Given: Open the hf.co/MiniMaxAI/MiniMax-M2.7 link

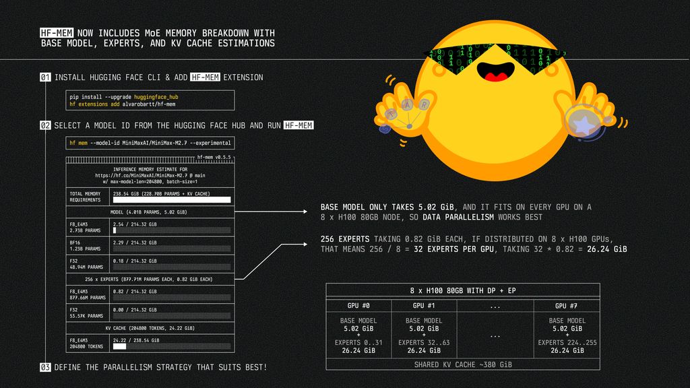Looking at the screenshot, I should click(150, 175).
